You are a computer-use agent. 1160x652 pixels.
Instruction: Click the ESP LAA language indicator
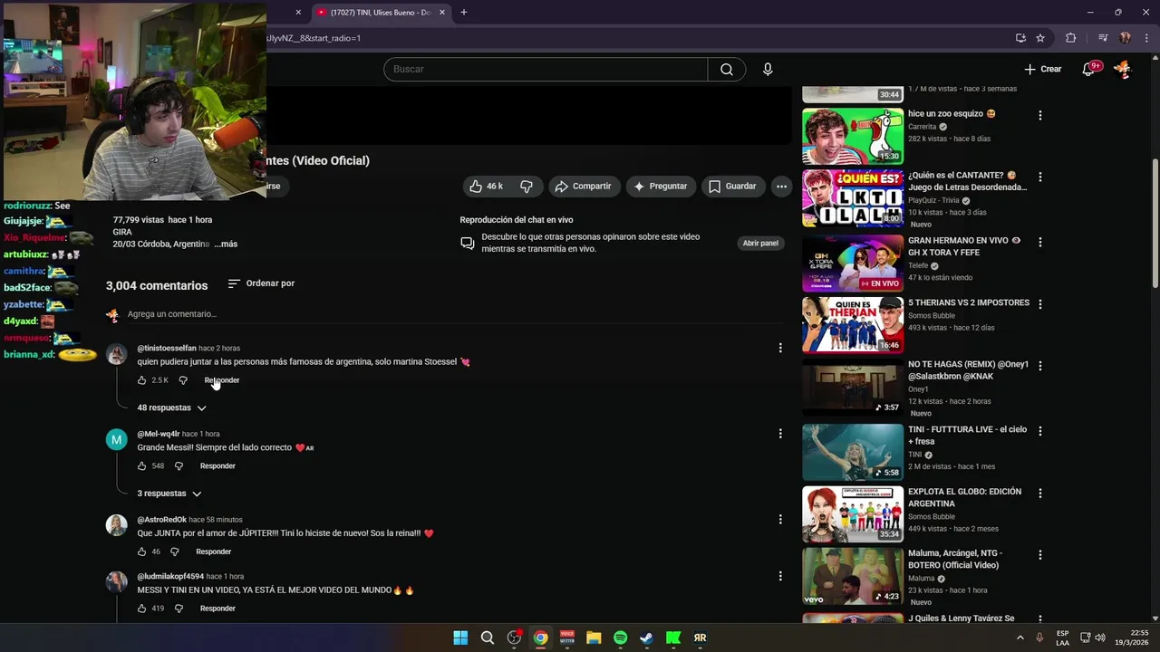(1062, 638)
